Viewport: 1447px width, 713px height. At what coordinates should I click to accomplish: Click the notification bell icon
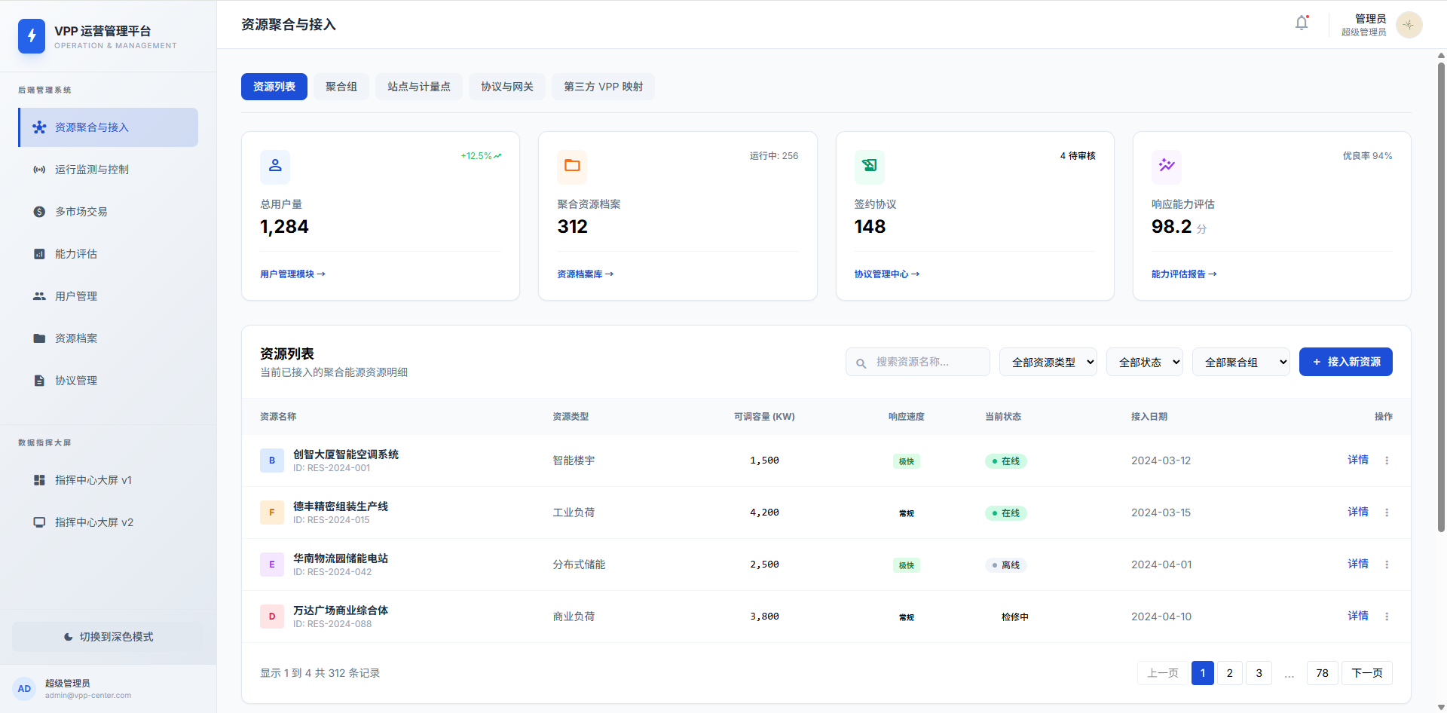pos(1302,24)
